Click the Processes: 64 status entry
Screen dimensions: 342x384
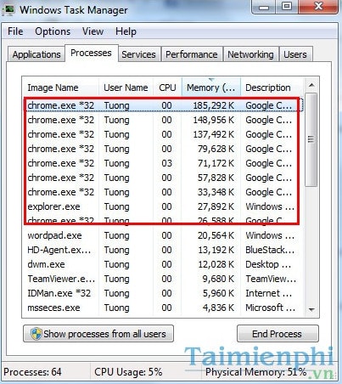(x=32, y=372)
